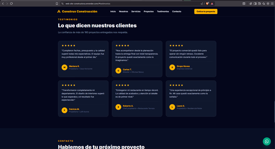The image size is (275, 149).
Task: Click the name Roberto A.
Action: click(x=128, y=106)
